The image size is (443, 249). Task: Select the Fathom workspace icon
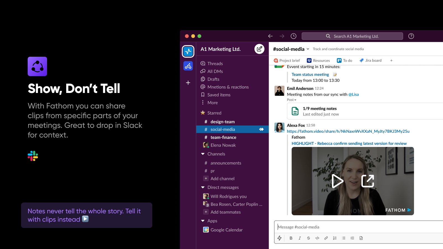[188, 51]
